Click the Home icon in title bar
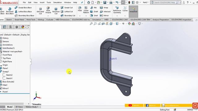 [89, 2]
